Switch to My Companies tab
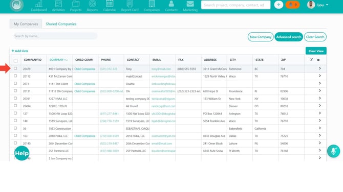343x192 pixels. click(26, 24)
